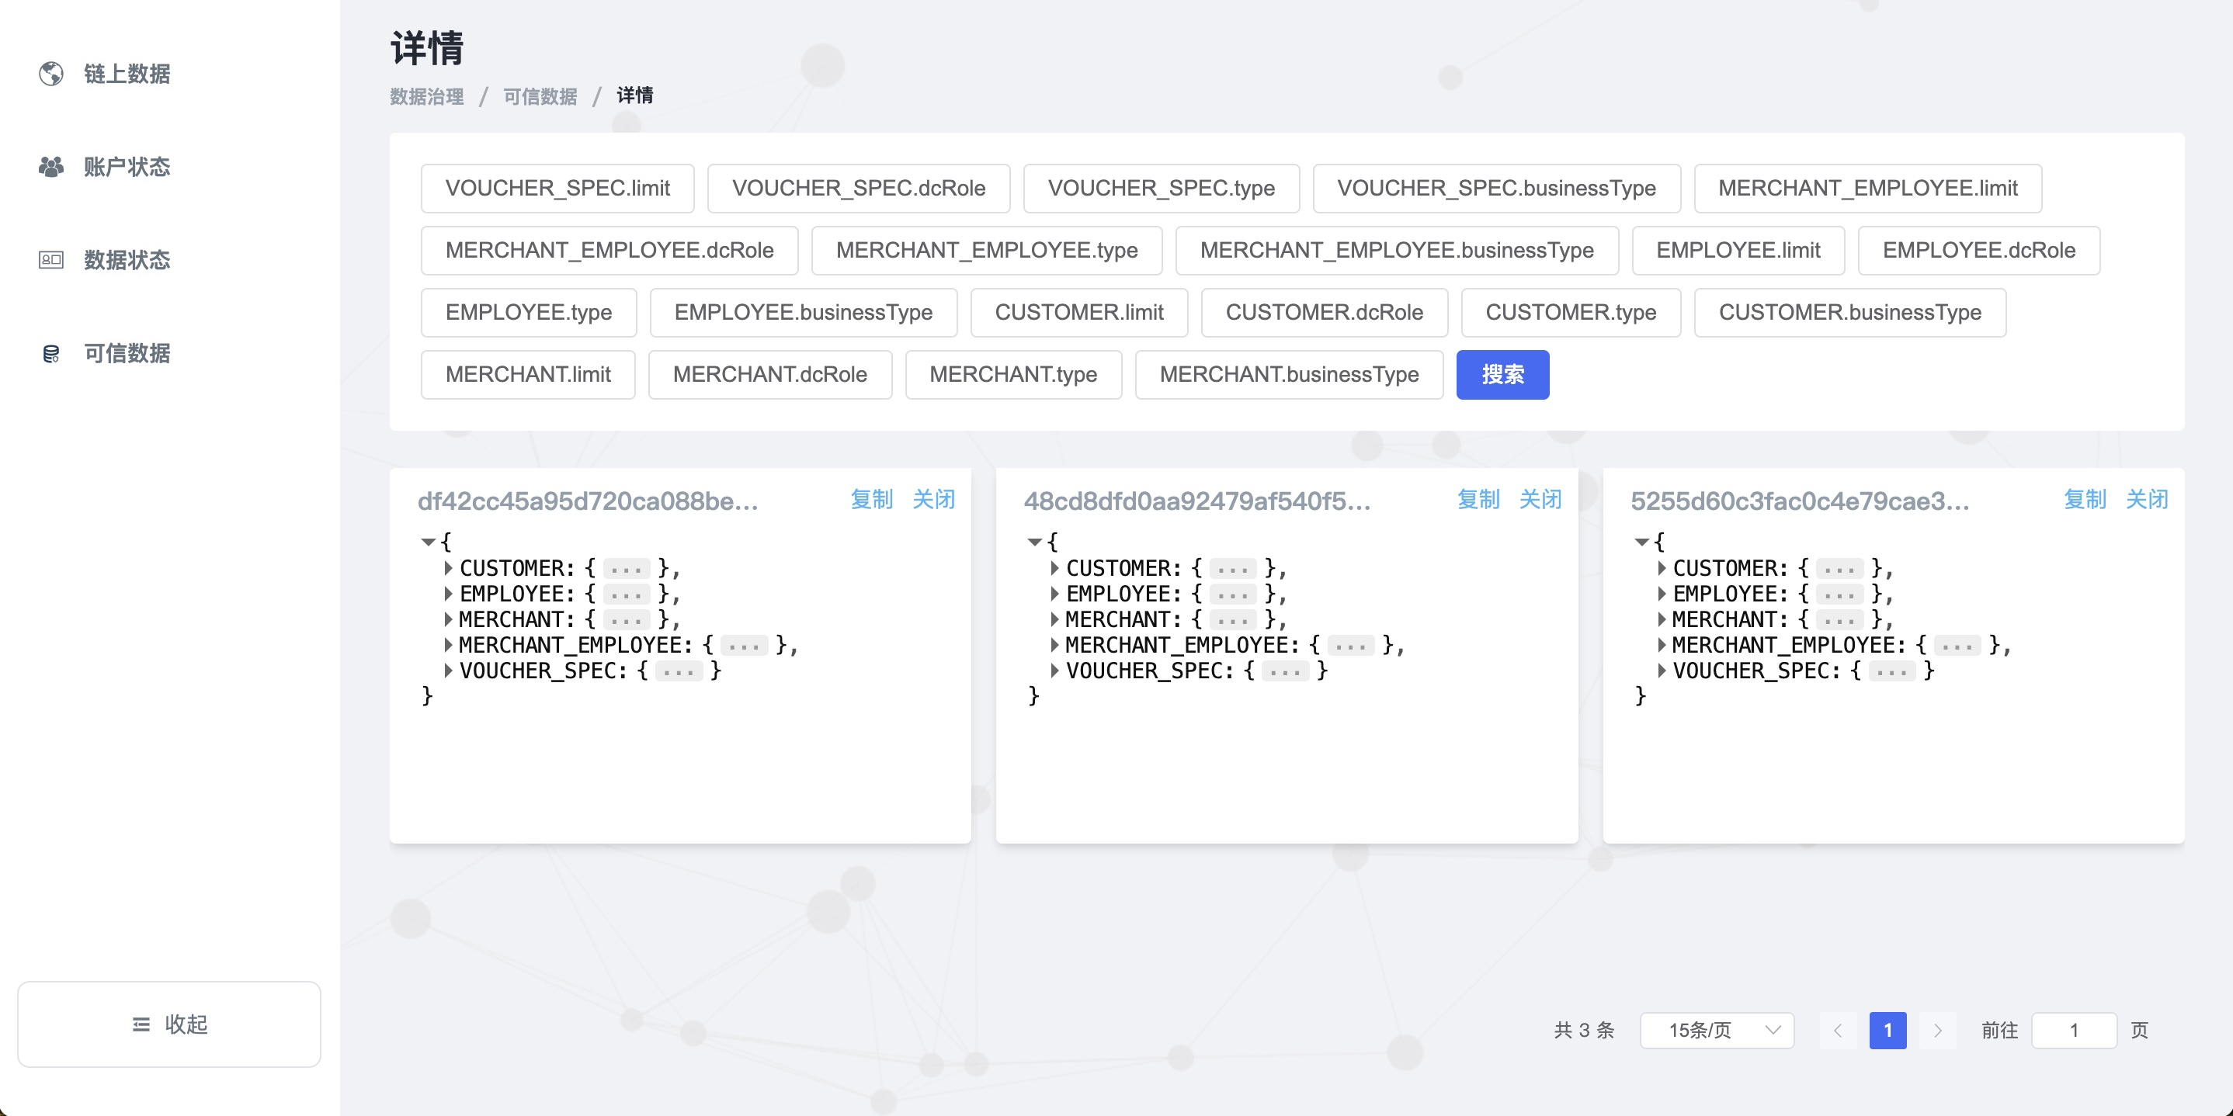Image resolution: width=2233 pixels, height=1116 pixels.
Task: Expand VOUCHER_SPEC node in second JSON card
Action: point(1055,671)
